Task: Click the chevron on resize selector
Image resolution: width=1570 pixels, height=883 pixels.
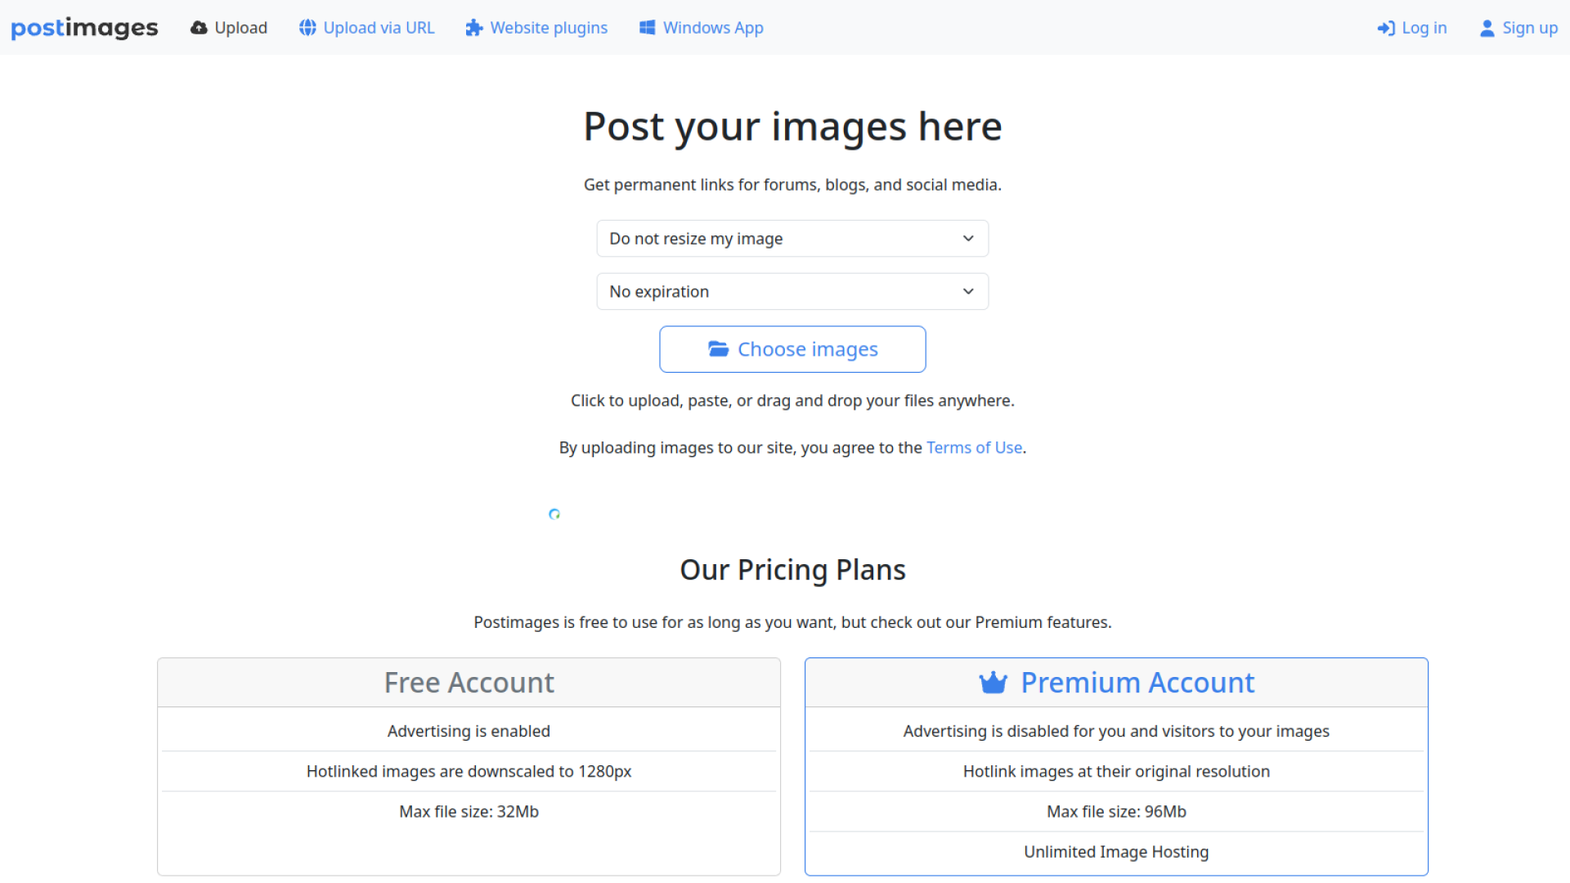Action: [x=968, y=239]
